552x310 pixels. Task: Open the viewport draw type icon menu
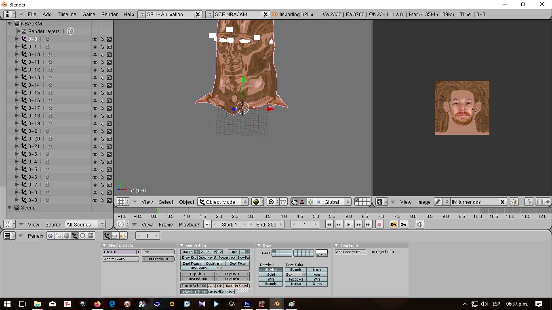257,202
